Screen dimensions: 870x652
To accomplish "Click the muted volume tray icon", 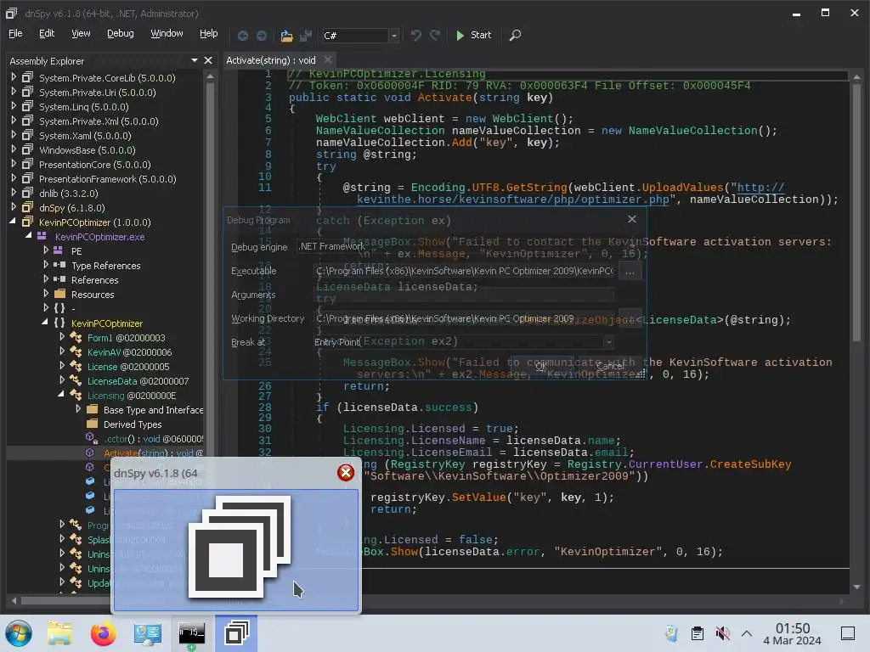I will tap(722, 633).
